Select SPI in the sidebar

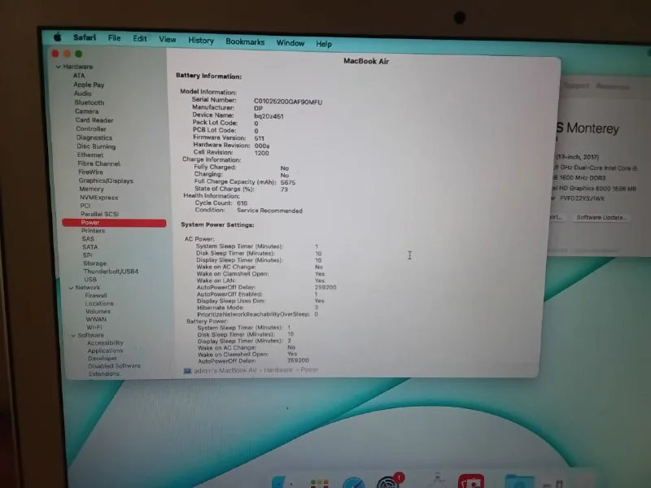[x=88, y=255]
